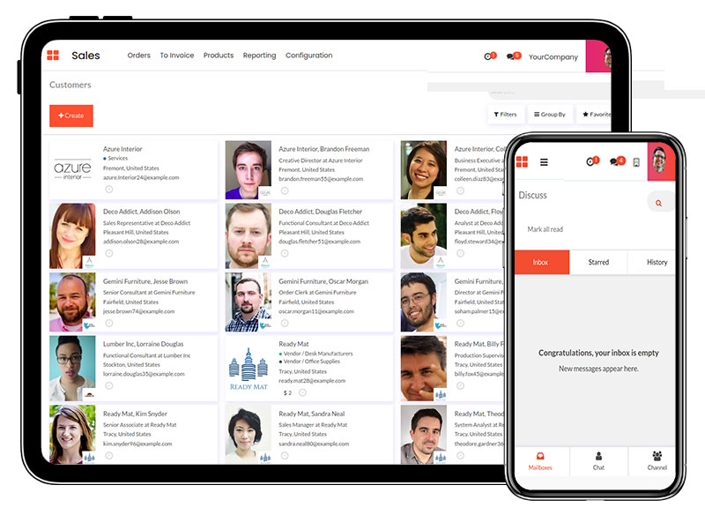Screen dimensions: 705x515
Task: Tap the Chat icon on phone
Action: (x=598, y=456)
